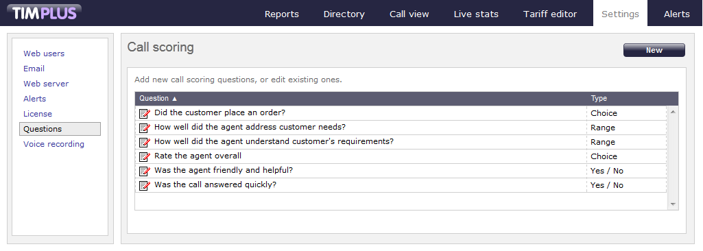The height and width of the screenshot is (251, 703).
Task: Click edit icon for 'Was the agent friendly and helpful?'
Action: click(144, 171)
